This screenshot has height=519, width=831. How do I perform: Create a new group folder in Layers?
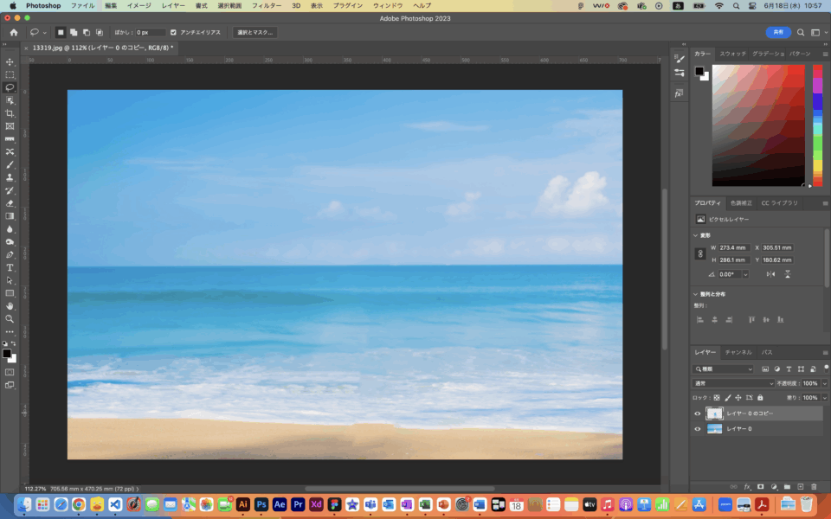(x=787, y=487)
